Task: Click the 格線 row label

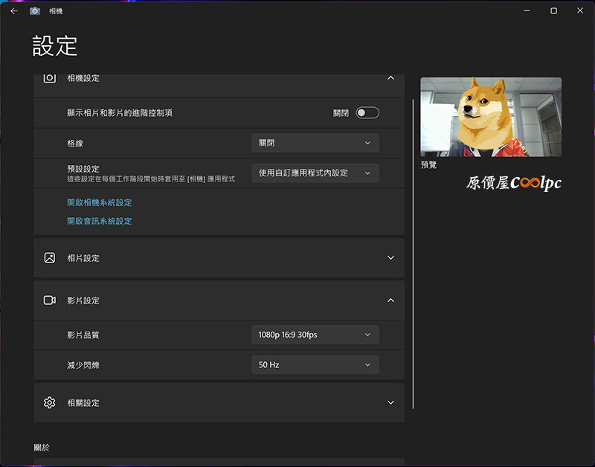Action: coord(75,144)
